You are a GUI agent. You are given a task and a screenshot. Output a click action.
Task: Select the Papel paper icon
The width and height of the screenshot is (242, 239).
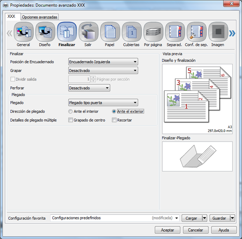(110, 32)
